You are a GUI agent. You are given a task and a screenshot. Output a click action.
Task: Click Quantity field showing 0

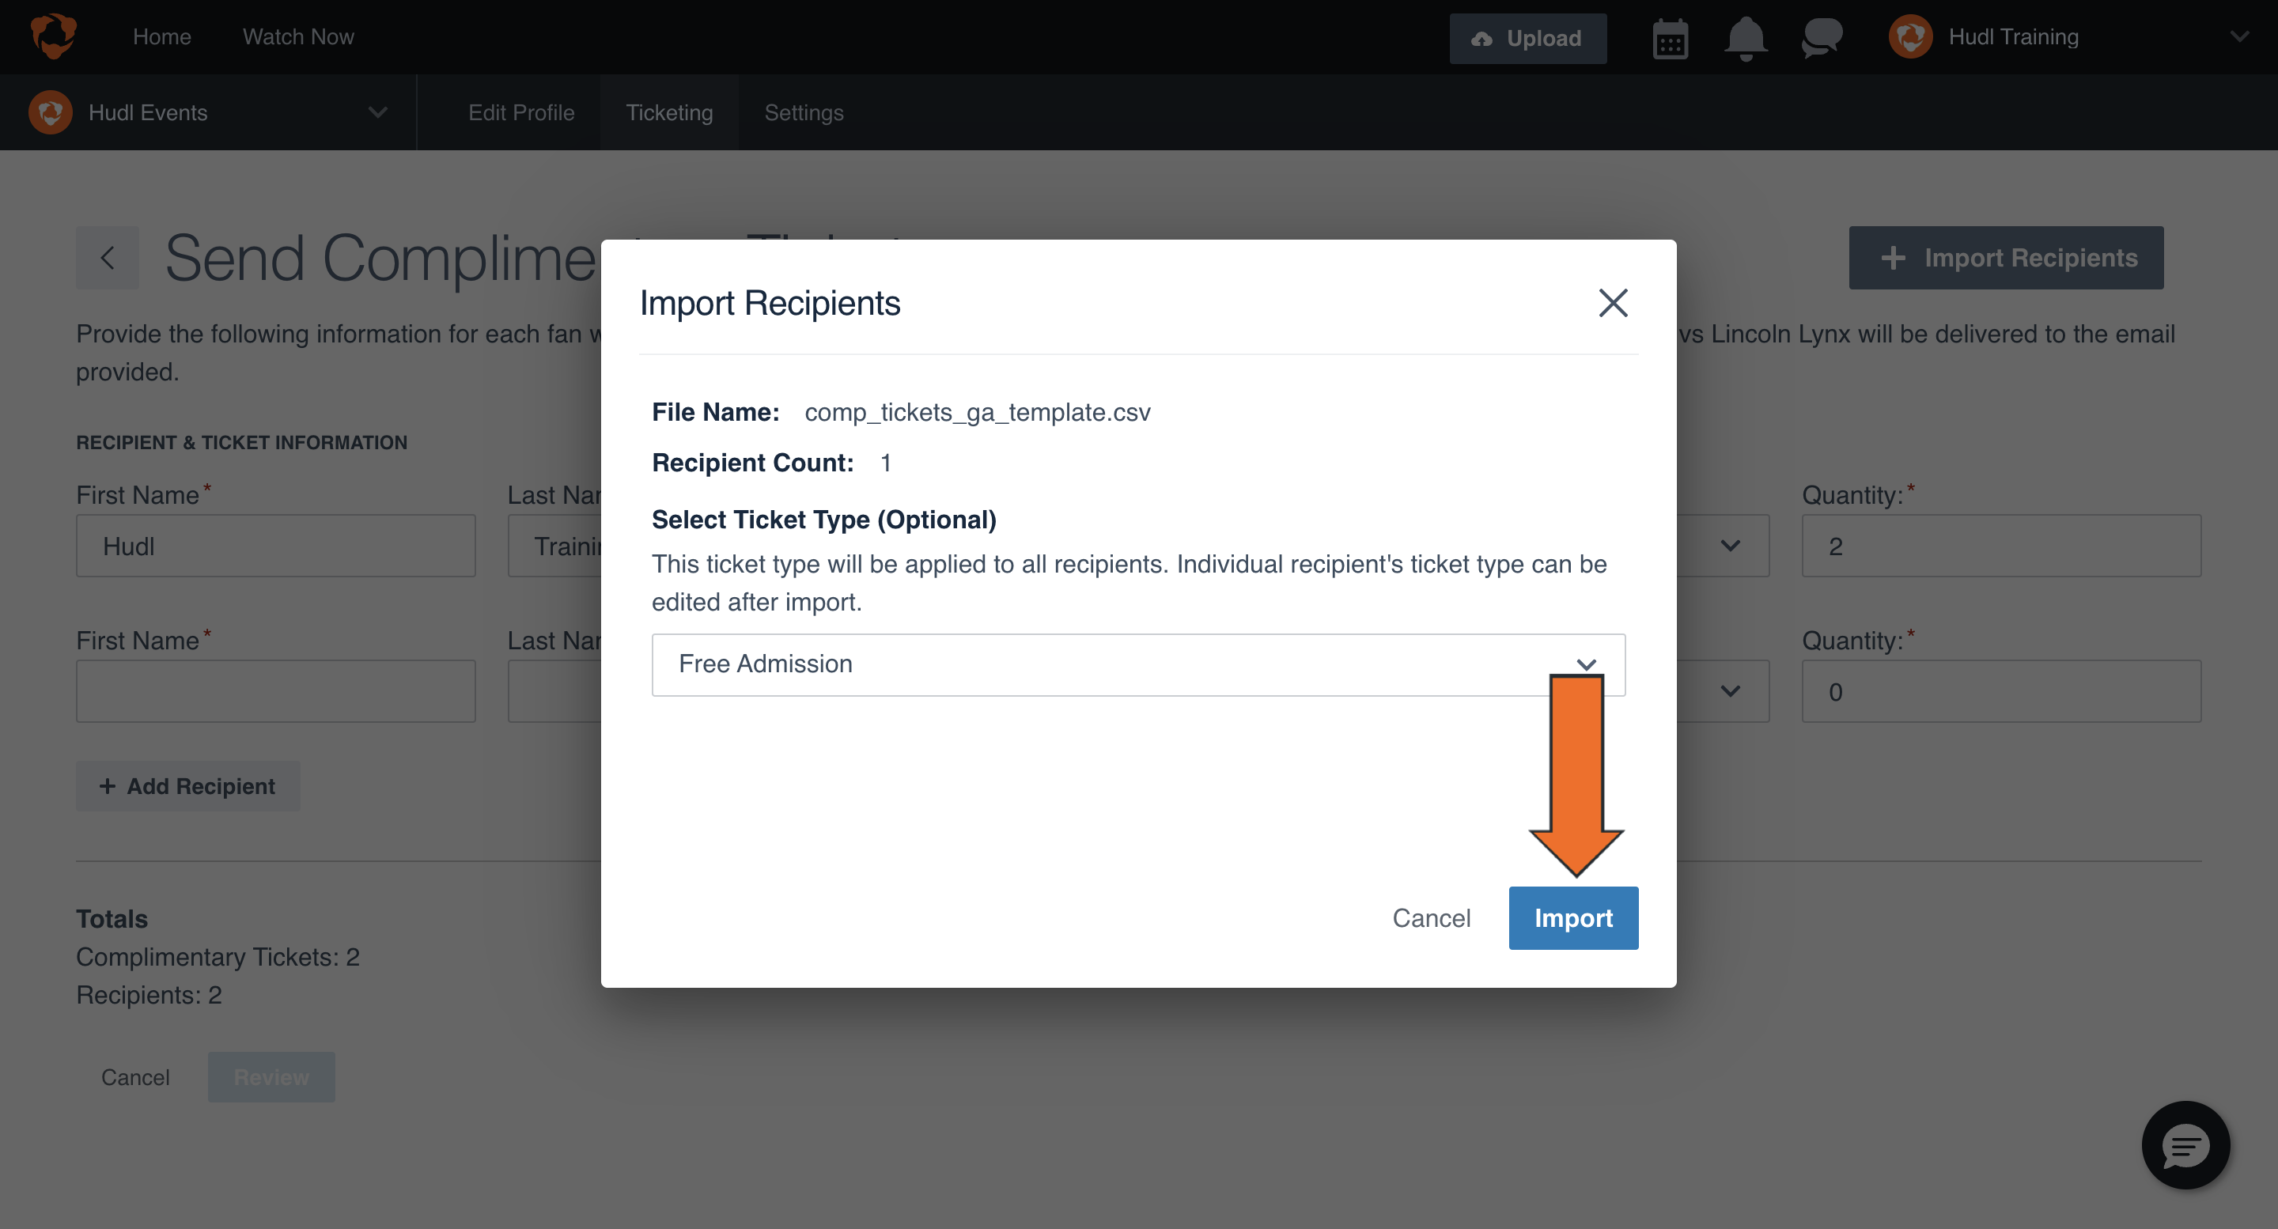click(x=2000, y=690)
